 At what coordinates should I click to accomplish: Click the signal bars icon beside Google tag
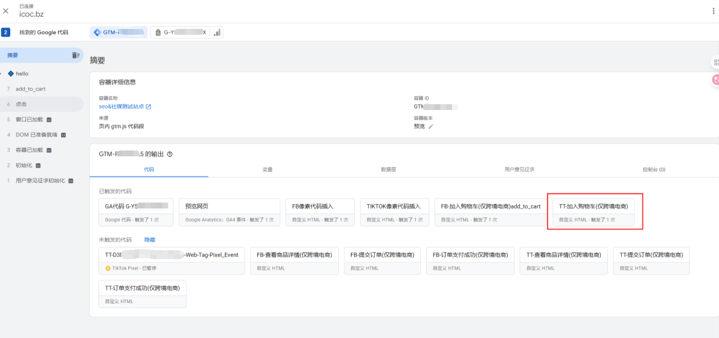click(x=217, y=33)
